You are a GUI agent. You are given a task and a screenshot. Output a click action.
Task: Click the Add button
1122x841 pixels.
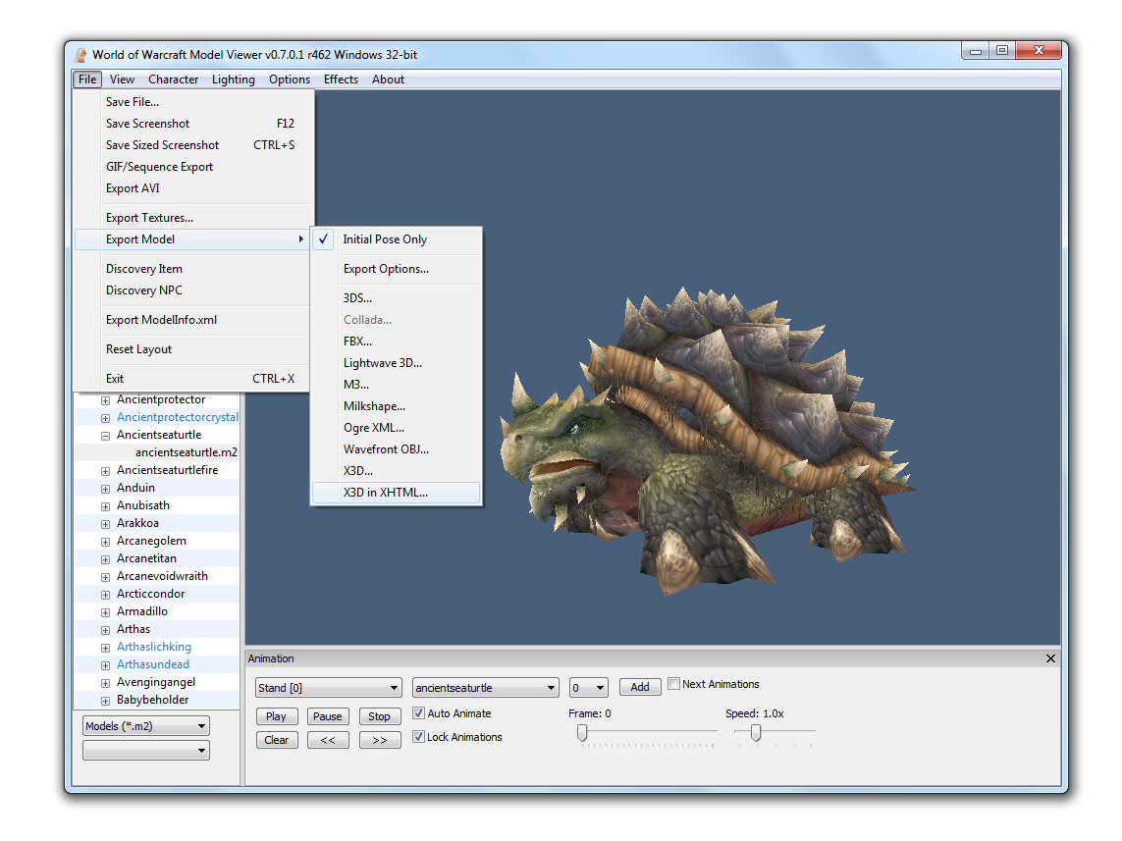tap(640, 687)
